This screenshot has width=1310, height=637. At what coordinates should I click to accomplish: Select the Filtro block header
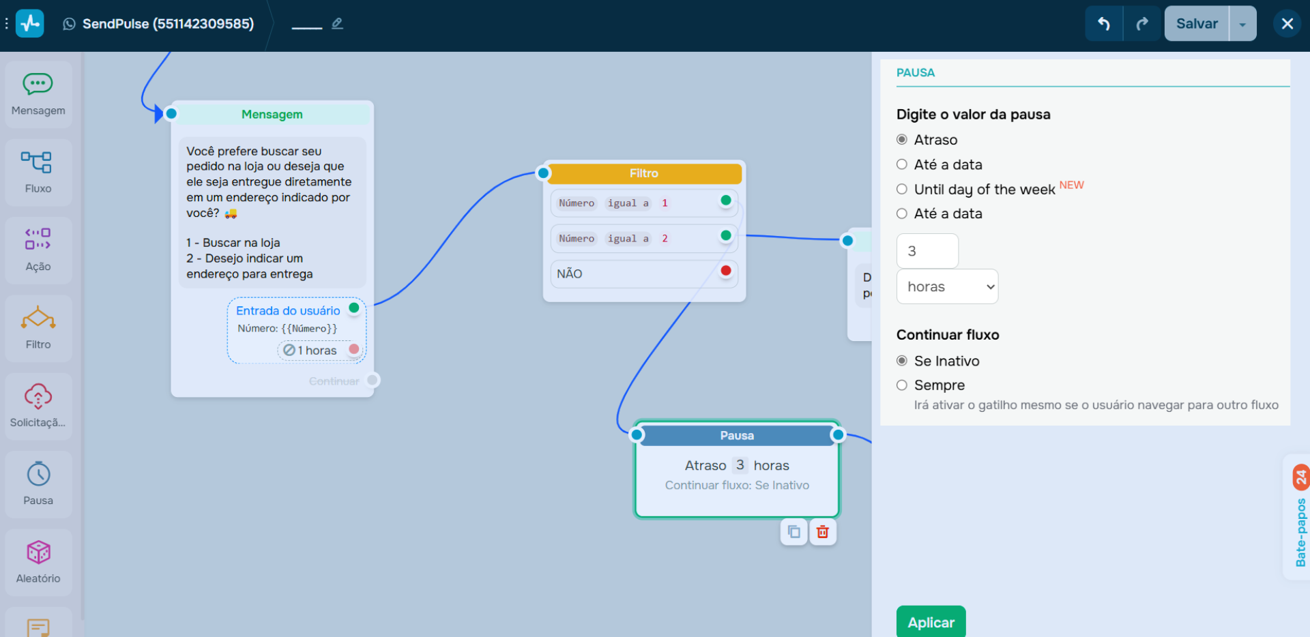644,173
